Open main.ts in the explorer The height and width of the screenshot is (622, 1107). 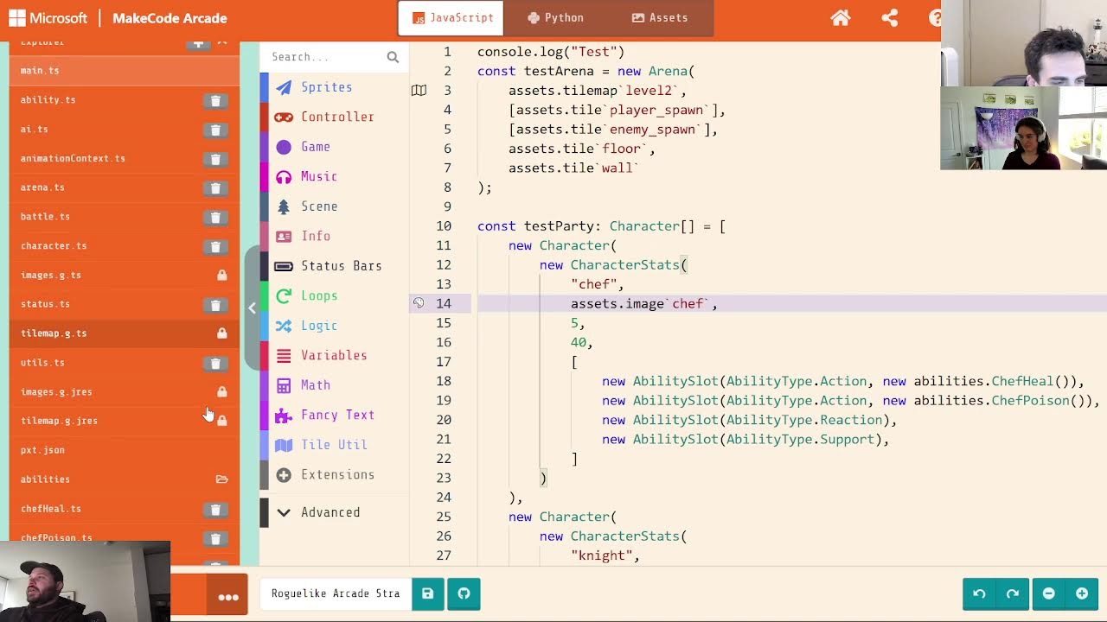pos(125,71)
